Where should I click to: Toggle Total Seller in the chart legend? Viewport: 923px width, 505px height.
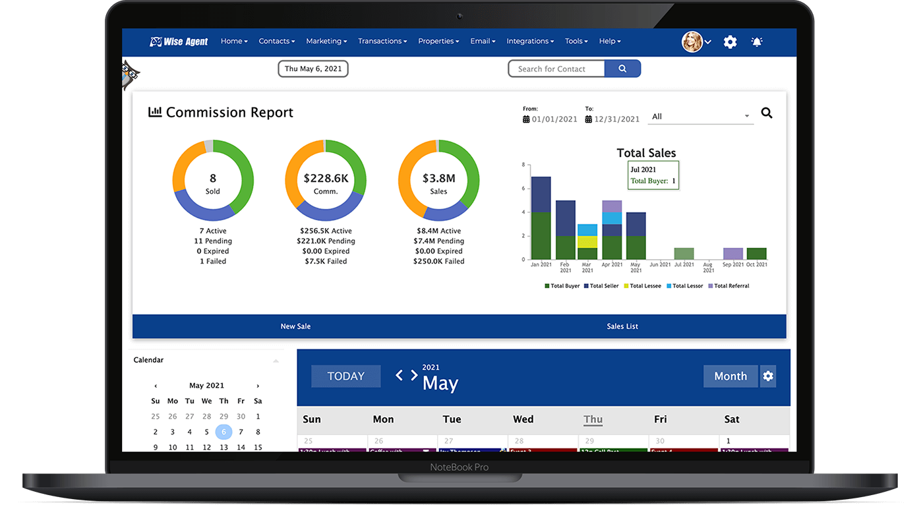coord(601,285)
